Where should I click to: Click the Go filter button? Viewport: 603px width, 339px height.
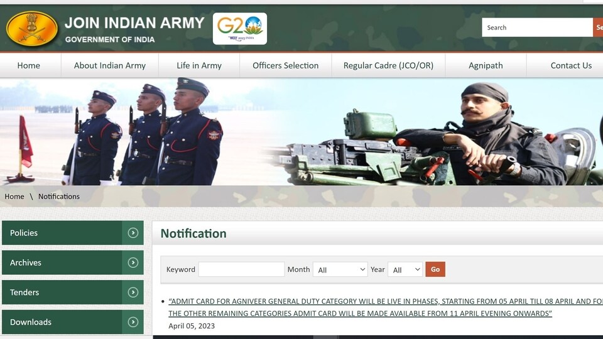(435, 269)
